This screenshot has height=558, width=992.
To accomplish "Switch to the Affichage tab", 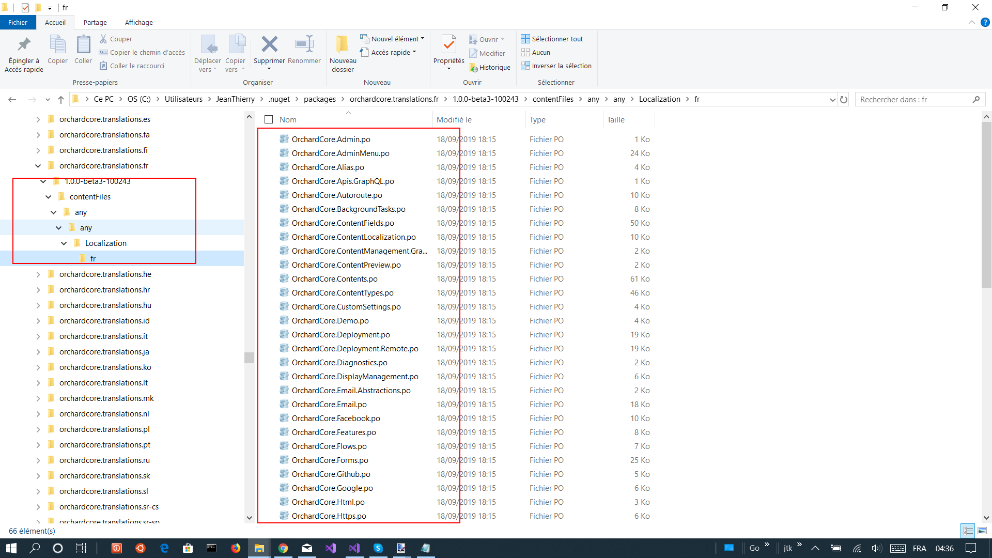I will coord(138,22).
